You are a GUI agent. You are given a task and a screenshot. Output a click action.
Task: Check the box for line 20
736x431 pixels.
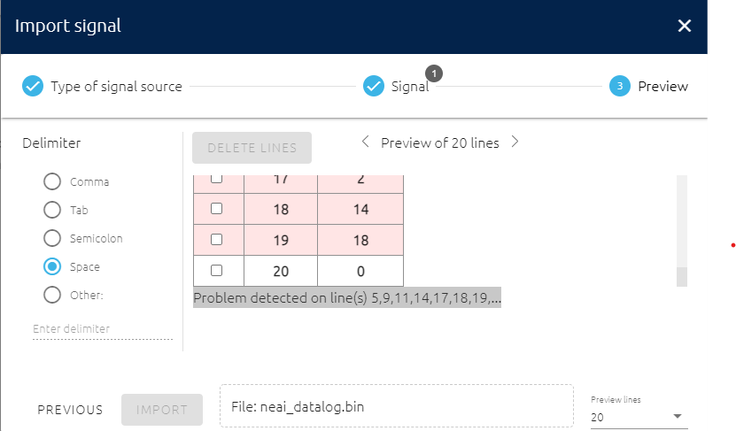(216, 271)
